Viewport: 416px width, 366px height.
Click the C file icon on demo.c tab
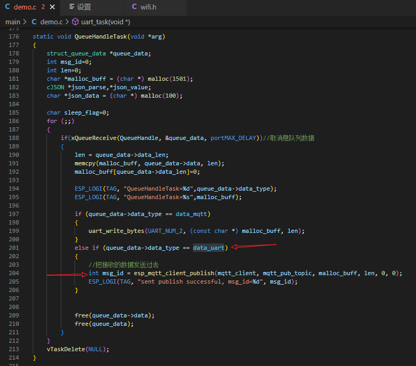(7, 7)
